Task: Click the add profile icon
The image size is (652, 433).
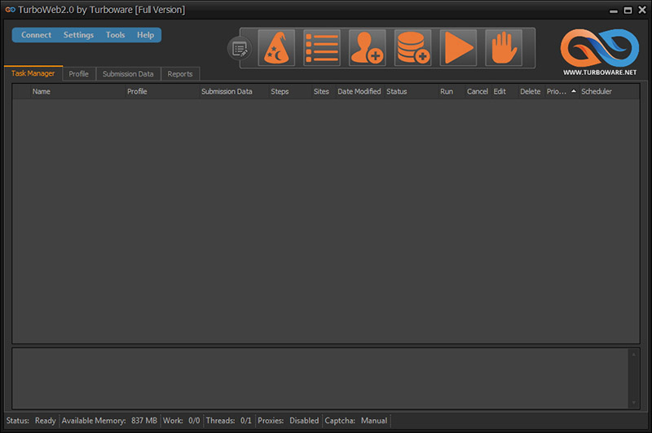Action: (x=368, y=48)
